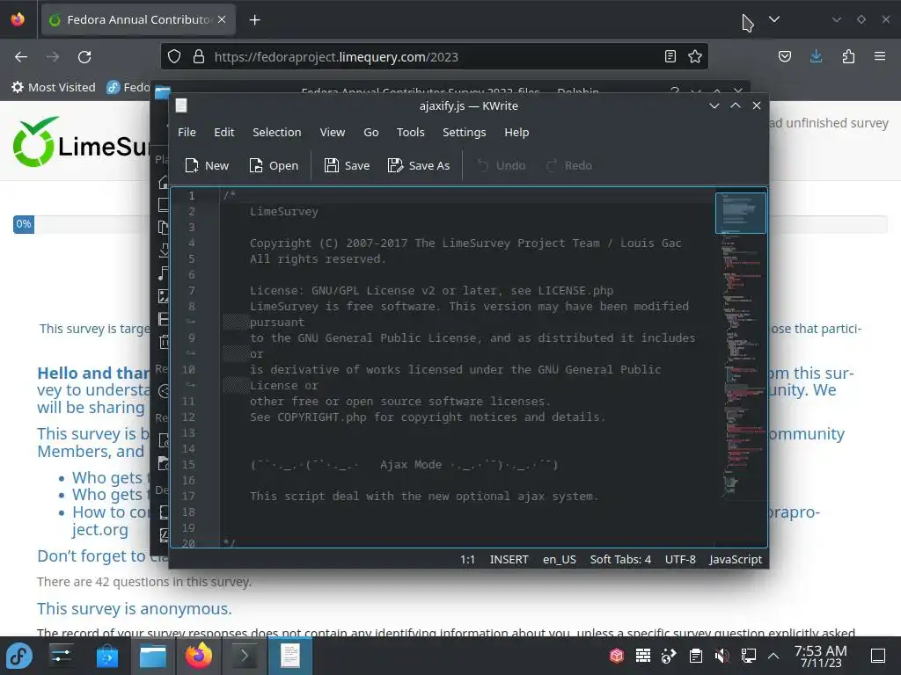901x675 pixels.
Task: Toggle INSERT mode in the status bar
Action: click(509, 559)
